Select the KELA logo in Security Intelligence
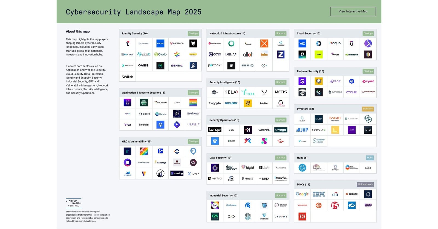The image size is (438, 229). pos(231,92)
